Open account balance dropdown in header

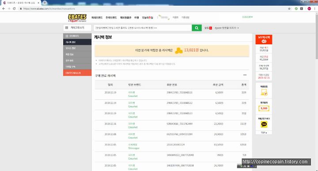point(247,17)
